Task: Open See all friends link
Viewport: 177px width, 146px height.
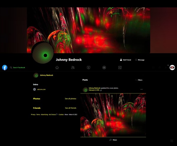Action: [71, 108]
